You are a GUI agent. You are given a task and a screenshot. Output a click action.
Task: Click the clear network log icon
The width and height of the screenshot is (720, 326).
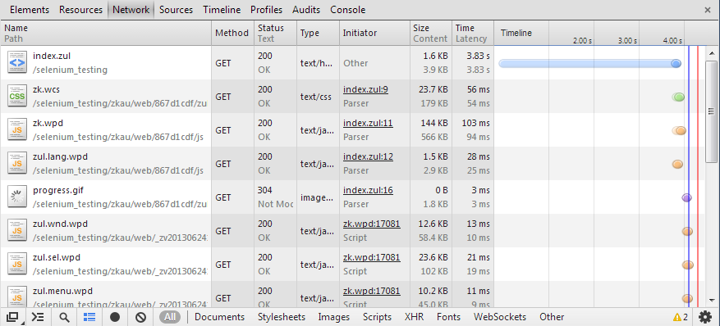(x=141, y=317)
